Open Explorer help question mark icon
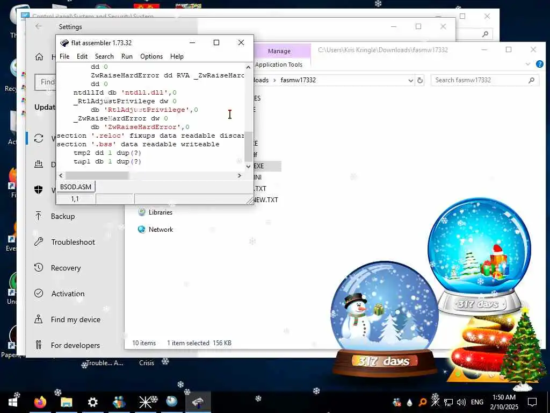 pyautogui.click(x=540, y=65)
